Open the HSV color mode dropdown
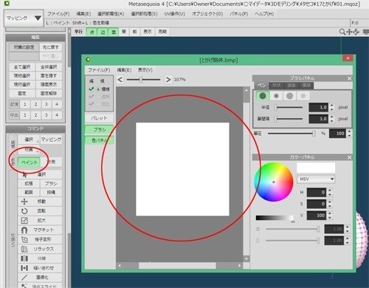 pos(316,179)
